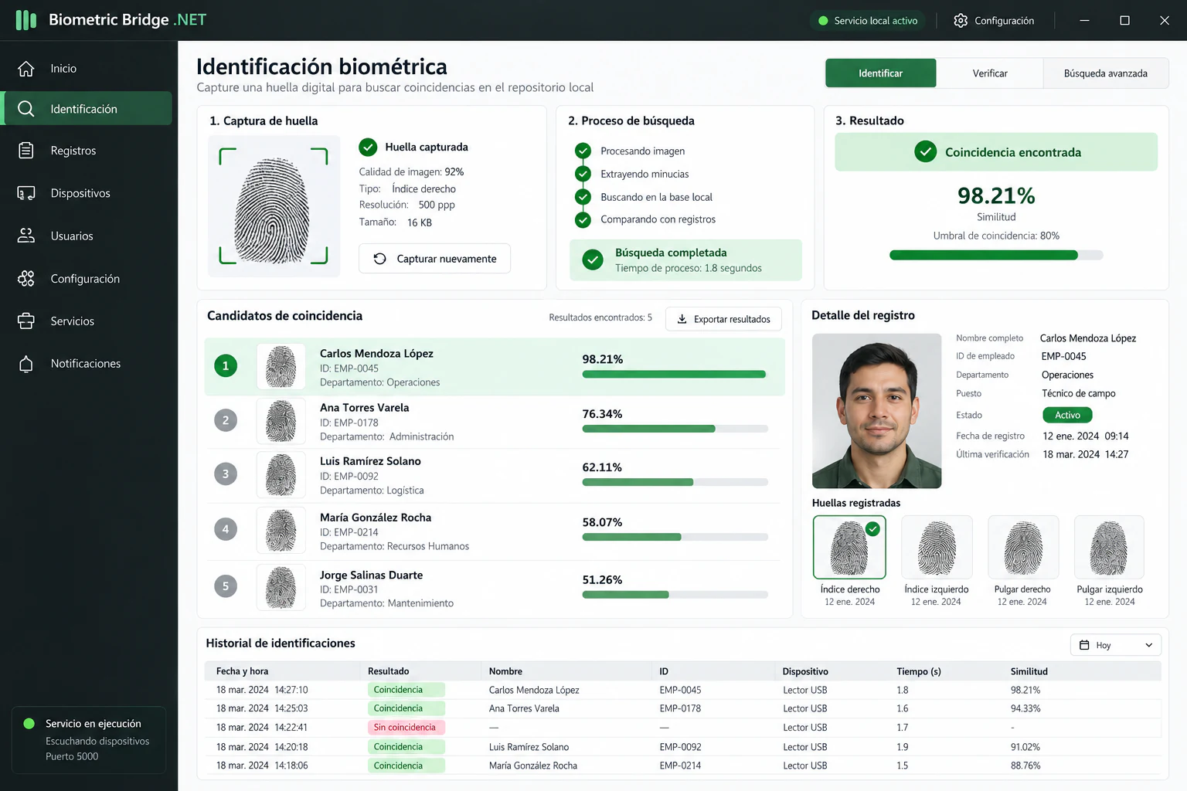
Task: Switch to the Identificar tab
Action: click(x=881, y=73)
